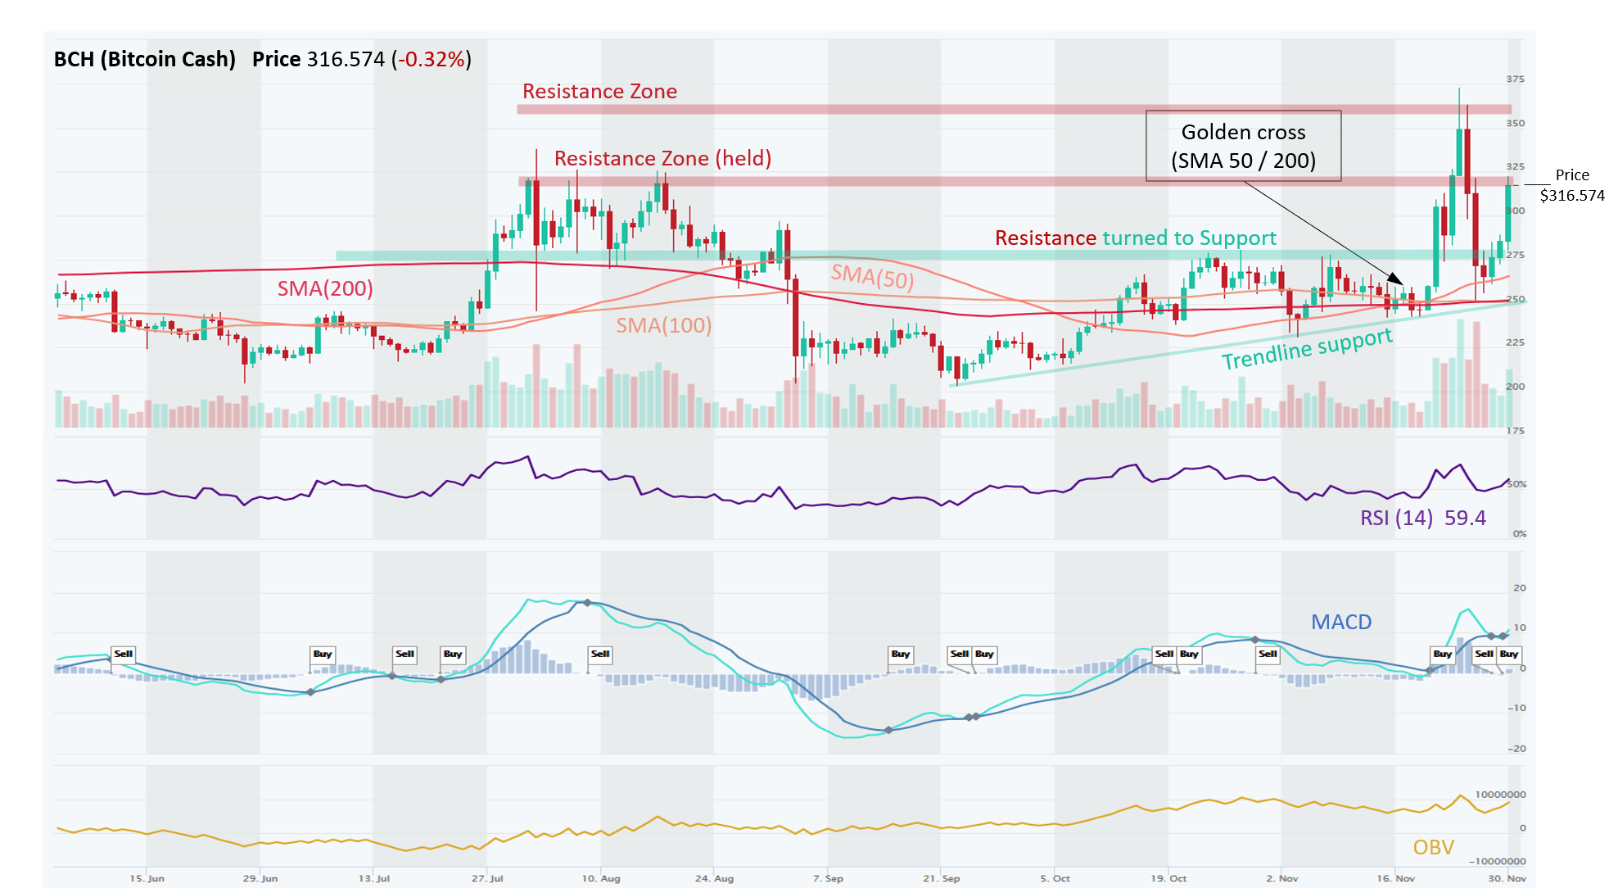Click the RSI (14) 59.4 indicator label
The image size is (1618, 888).
click(1422, 518)
